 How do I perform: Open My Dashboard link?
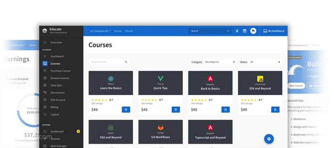pyautogui.click(x=274, y=31)
